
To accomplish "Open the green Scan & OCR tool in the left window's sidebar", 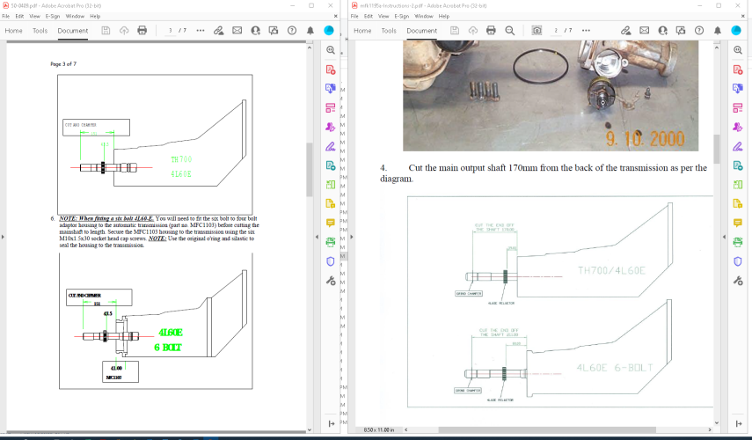I will (x=331, y=242).
